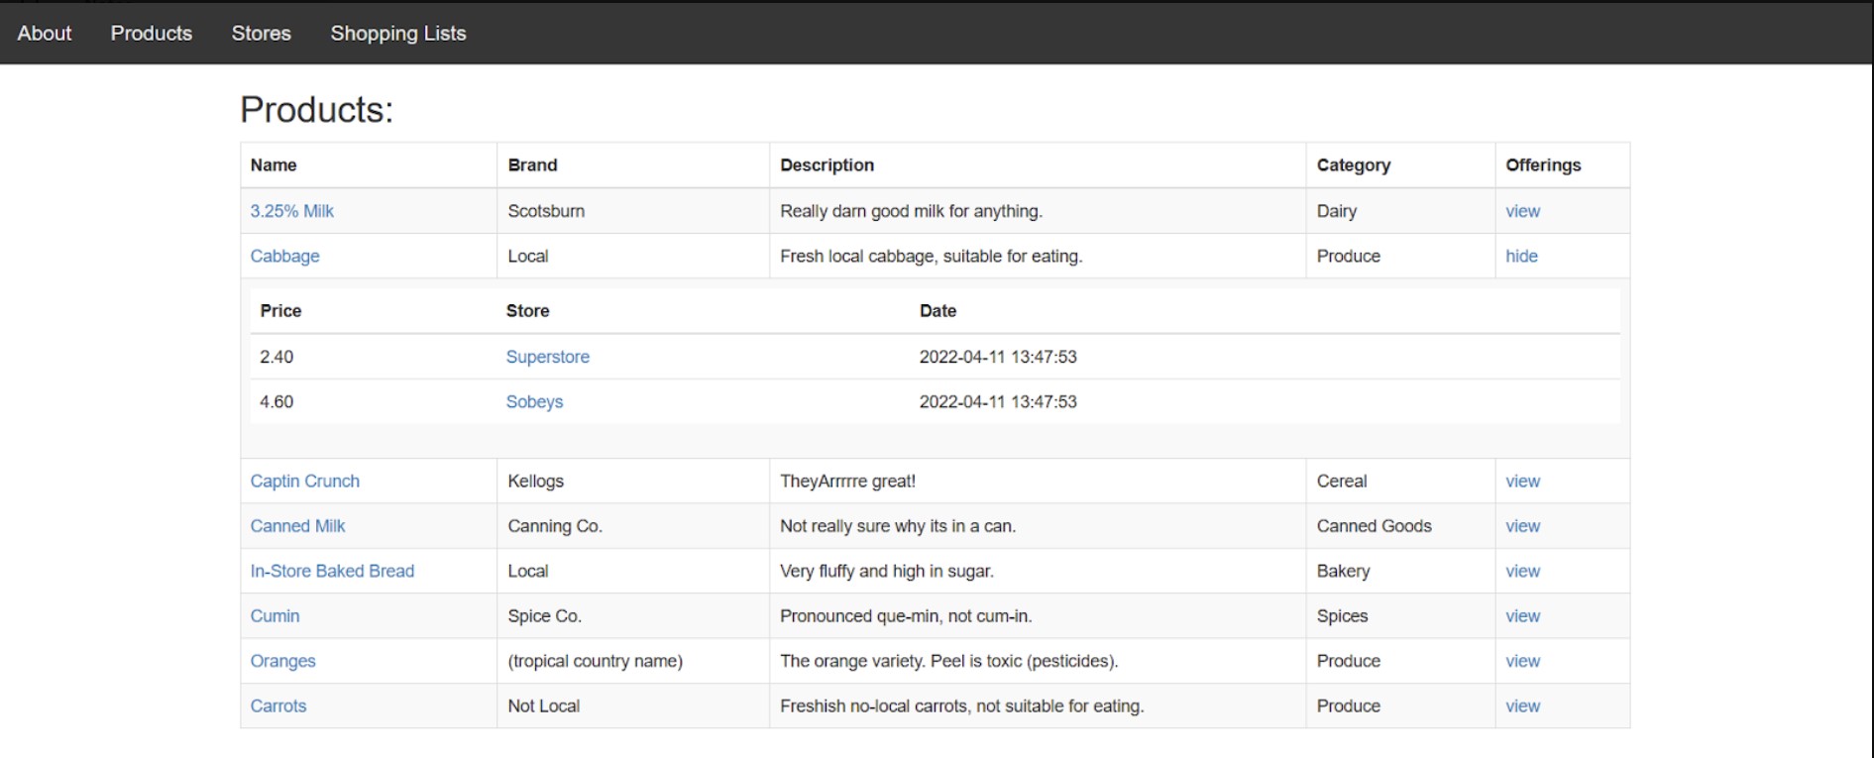1874x758 pixels.
Task: Click the Spice Co. brand cell
Action: [x=633, y=616]
